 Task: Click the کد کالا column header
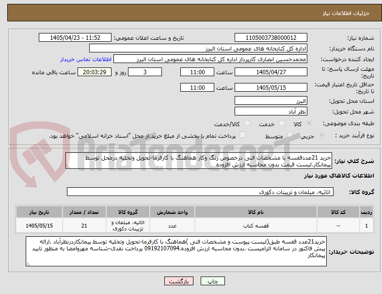coord(338,212)
